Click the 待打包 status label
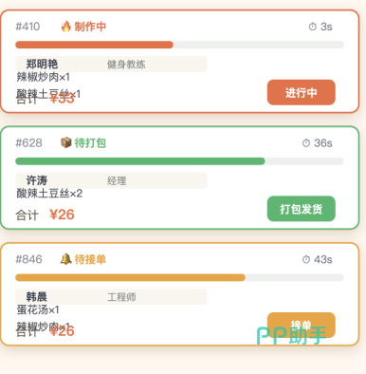This screenshot has height=374, width=366. pyautogui.click(x=90, y=143)
